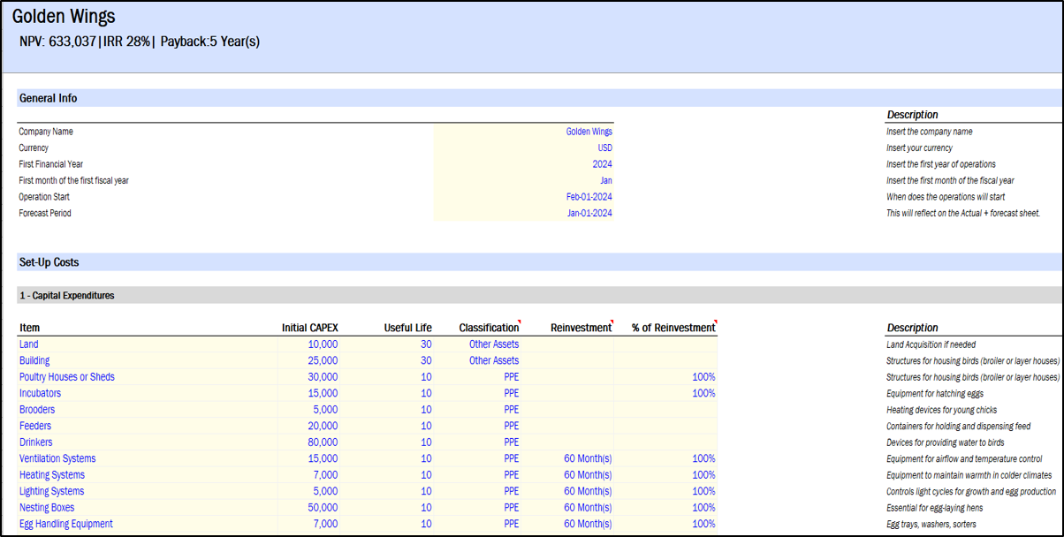Click the % of Reinvestment comment marker
Viewport: 1064px width, 537px height.
click(715, 322)
